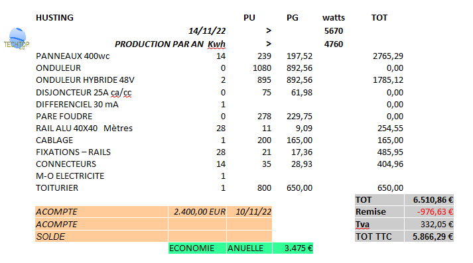Select DISJONCTEUR PG value 61,98

[302, 93]
